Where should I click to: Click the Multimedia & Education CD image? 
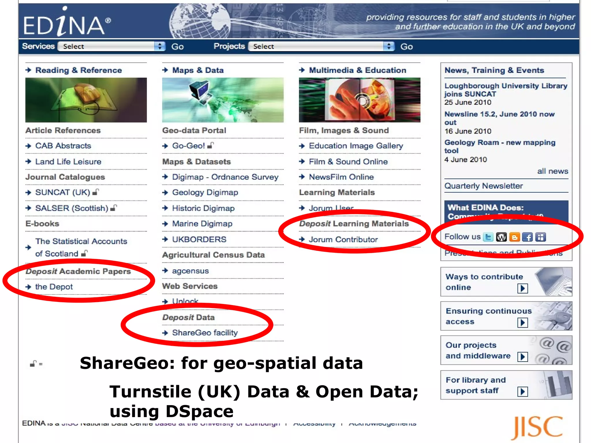[360, 100]
